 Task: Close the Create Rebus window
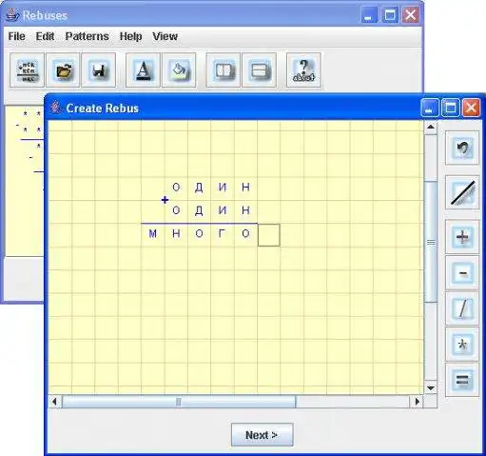[471, 108]
